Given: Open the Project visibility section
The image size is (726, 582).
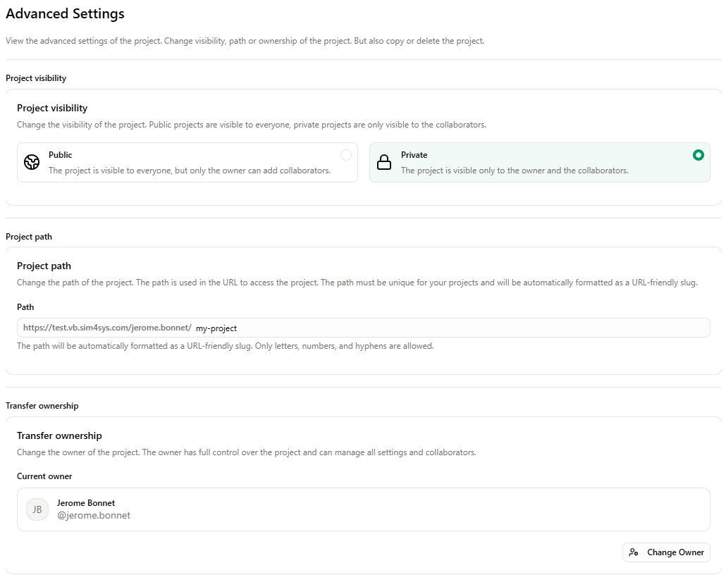Looking at the screenshot, I should tap(36, 78).
